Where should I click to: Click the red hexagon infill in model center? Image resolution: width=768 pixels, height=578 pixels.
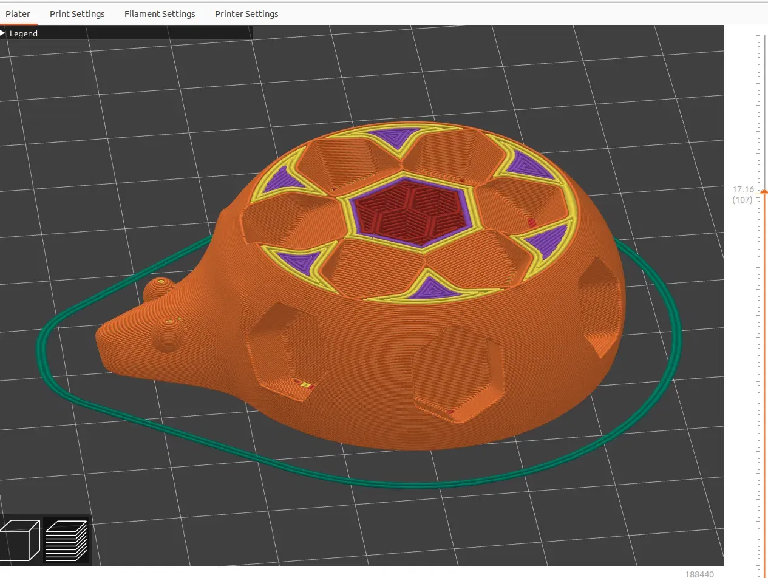point(410,212)
